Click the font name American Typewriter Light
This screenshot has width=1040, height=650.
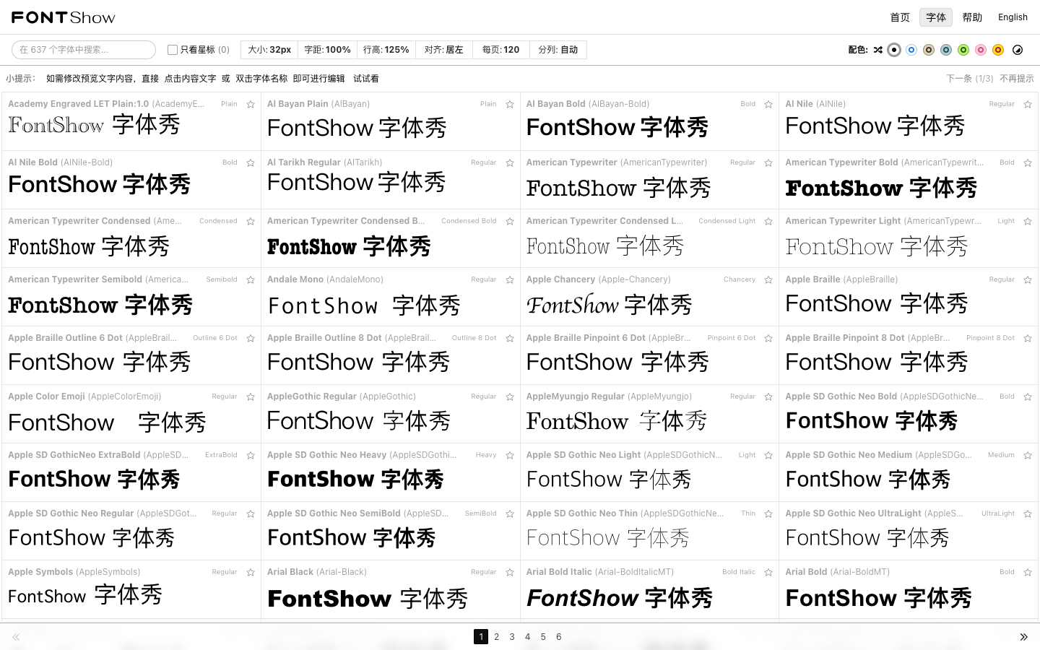843,221
